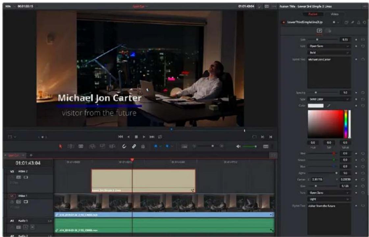Disable the Video 2 track monitor icon
The height and width of the screenshot is (237, 369).
pos(25,177)
